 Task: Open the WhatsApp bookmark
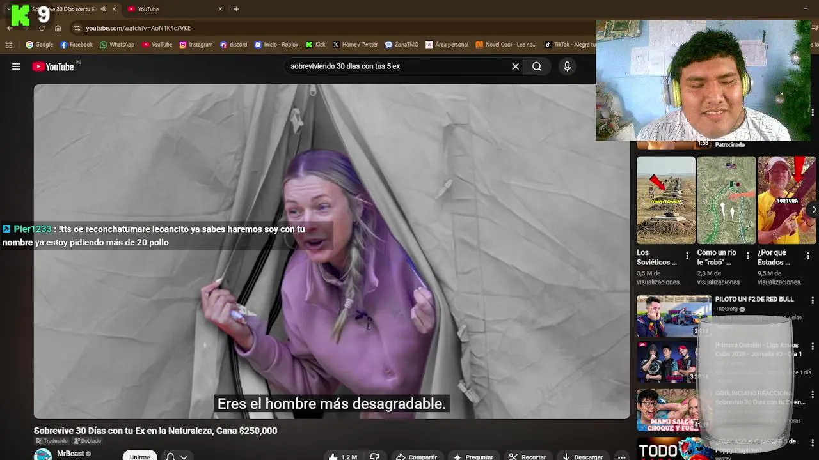[x=117, y=45]
